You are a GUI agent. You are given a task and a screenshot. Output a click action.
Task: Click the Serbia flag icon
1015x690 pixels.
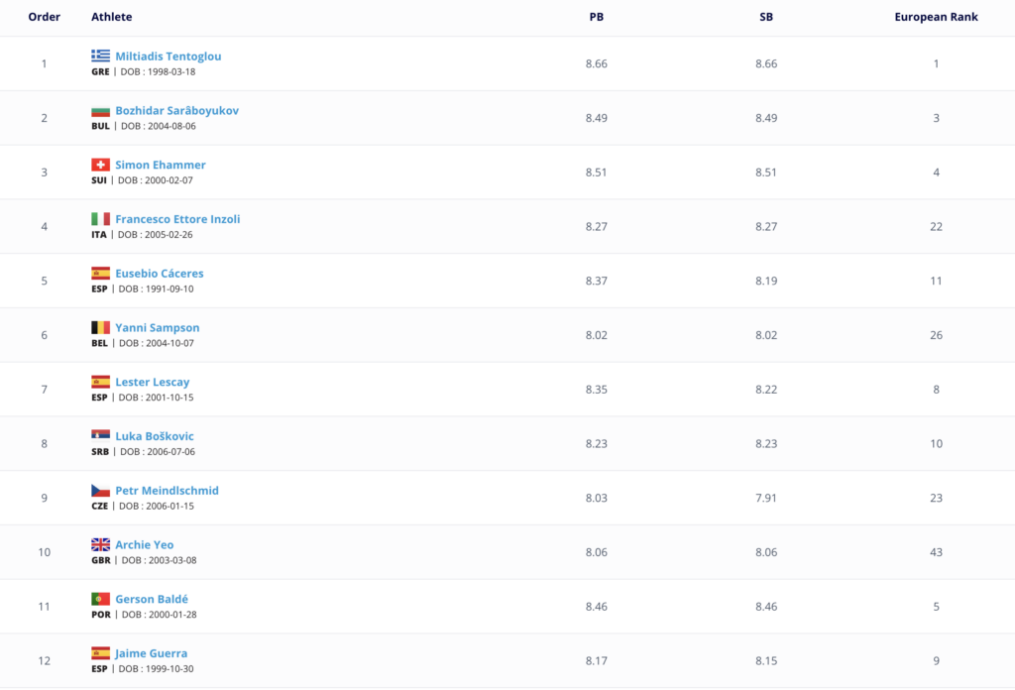(100, 435)
